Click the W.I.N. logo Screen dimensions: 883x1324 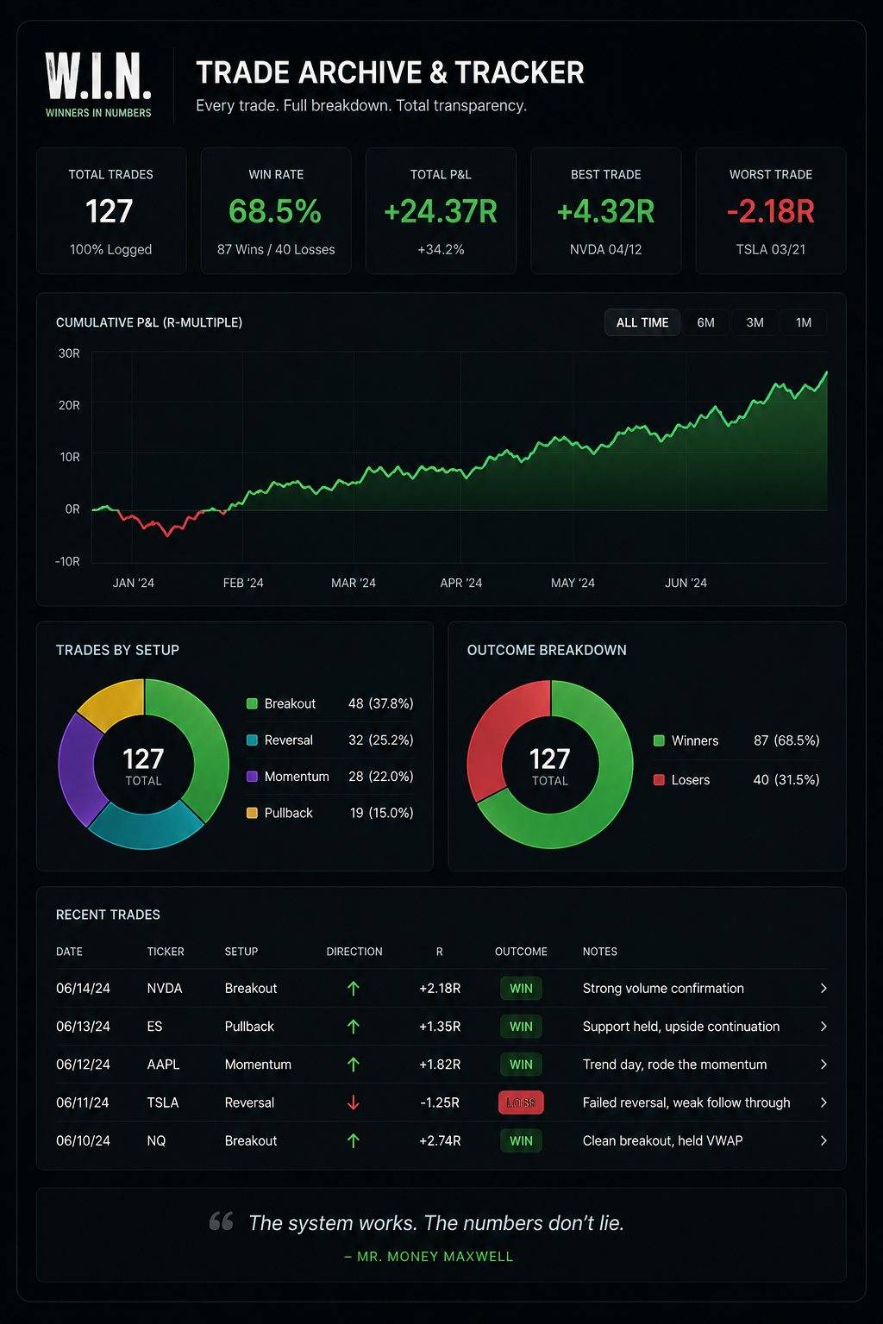coord(98,84)
